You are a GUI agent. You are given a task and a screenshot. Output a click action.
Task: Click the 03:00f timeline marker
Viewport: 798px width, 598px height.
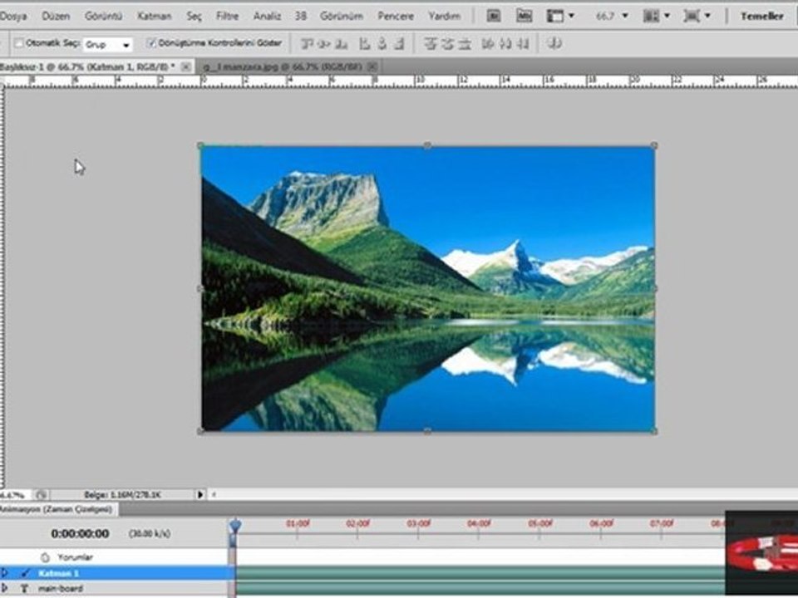pyautogui.click(x=419, y=523)
